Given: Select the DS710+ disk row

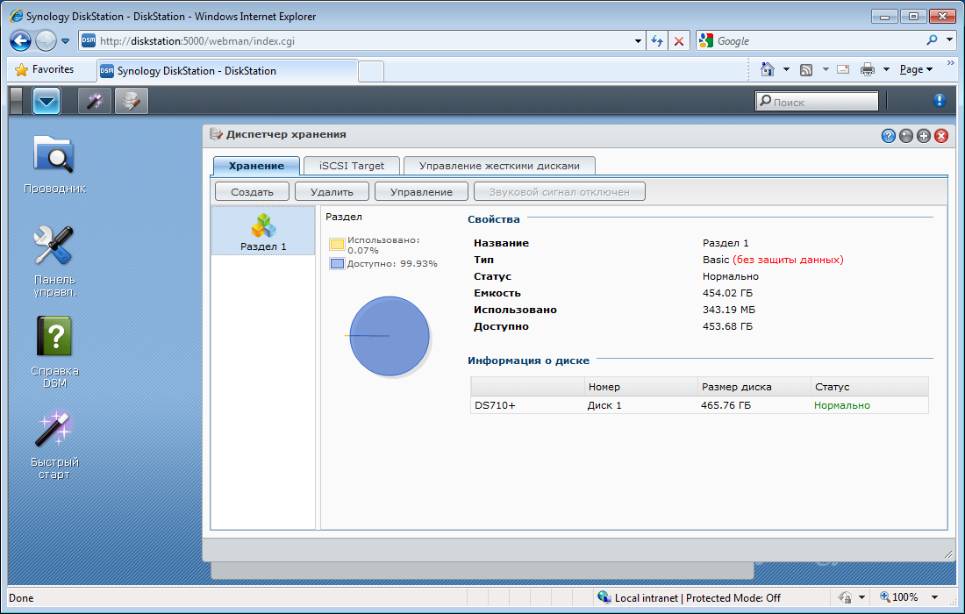Looking at the screenshot, I should pos(699,405).
